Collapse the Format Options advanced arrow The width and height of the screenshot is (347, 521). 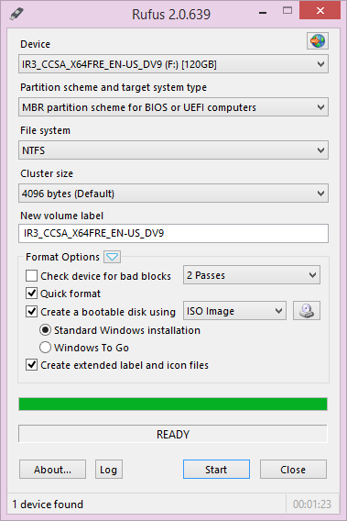112,257
